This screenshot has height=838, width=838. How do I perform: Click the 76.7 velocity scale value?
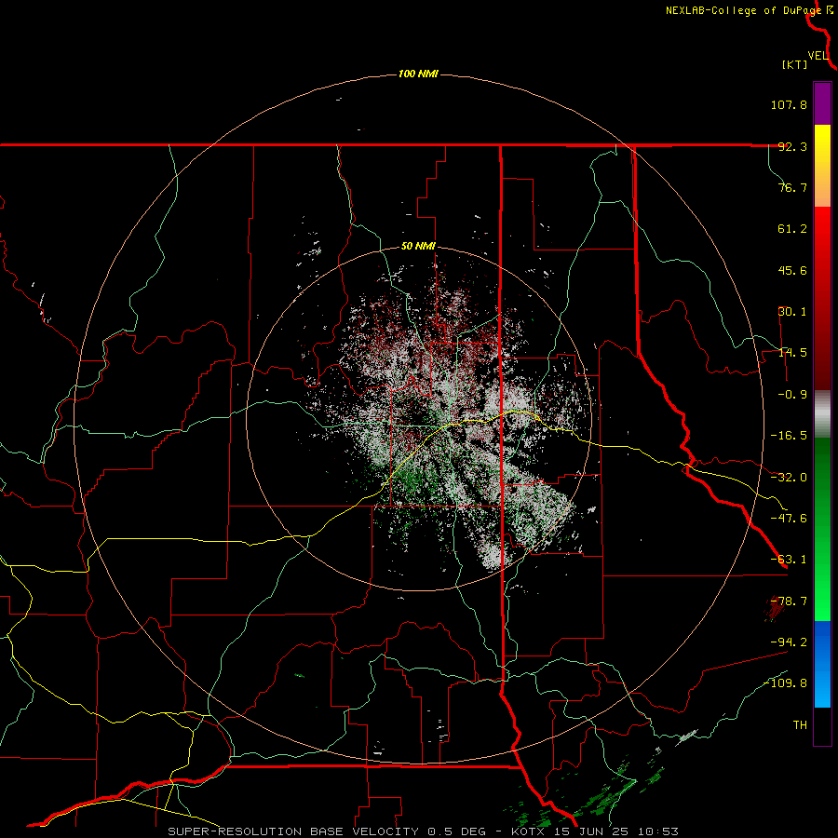(x=792, y=187)
